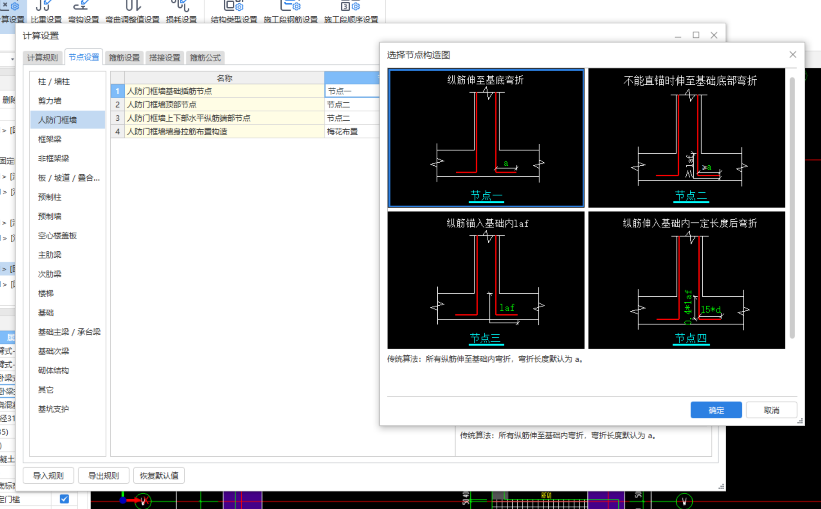Select 预制柱 category

(68, 197)
